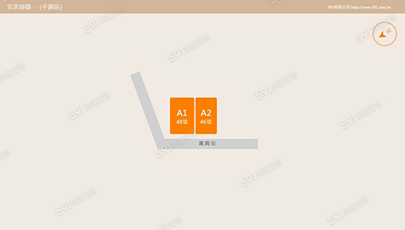Select the orange A2 building block
Screen dimensions: 405x230
click(x=206, y=115)
